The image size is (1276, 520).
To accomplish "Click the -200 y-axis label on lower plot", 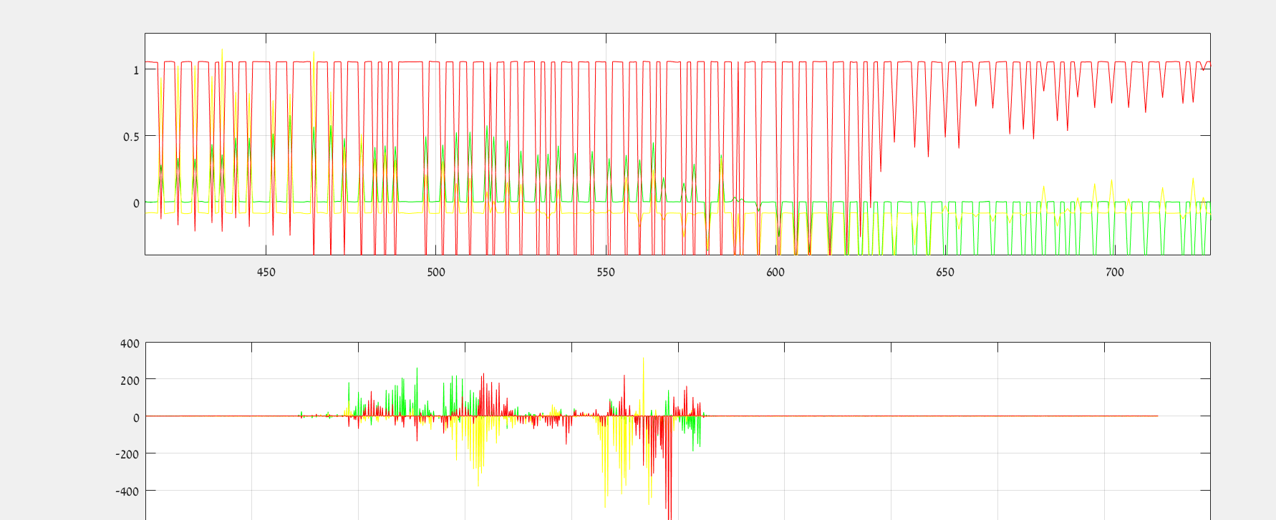I will click(127, 454).
